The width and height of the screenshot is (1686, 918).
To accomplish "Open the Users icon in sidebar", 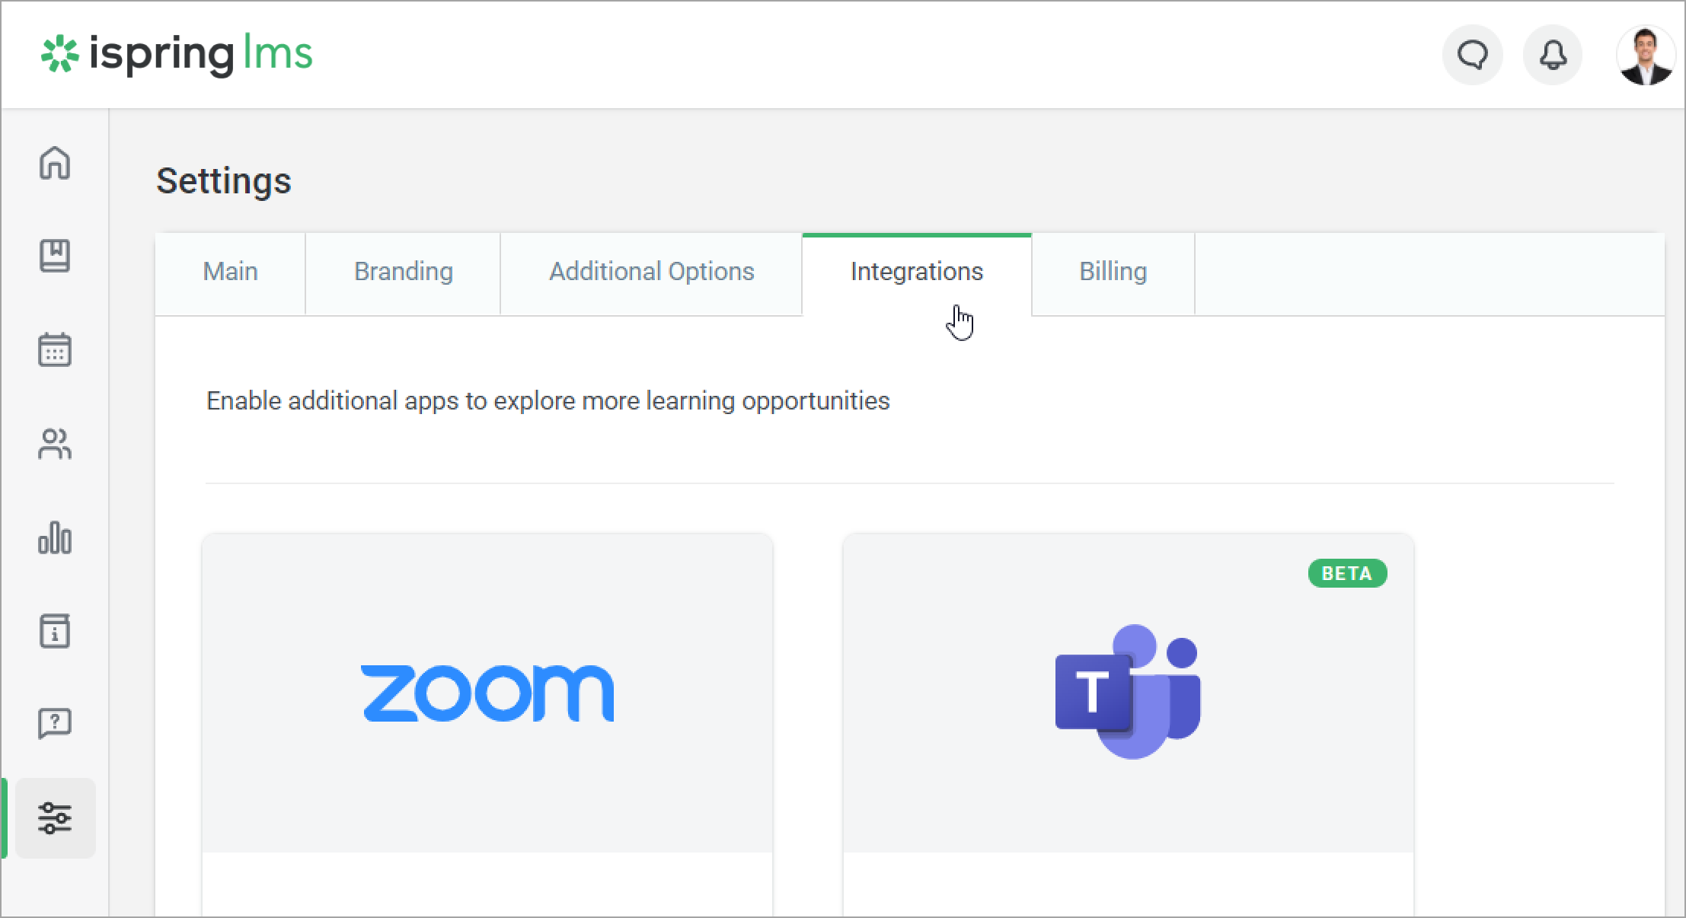I will pyautogui.click(x=55, y=445).
